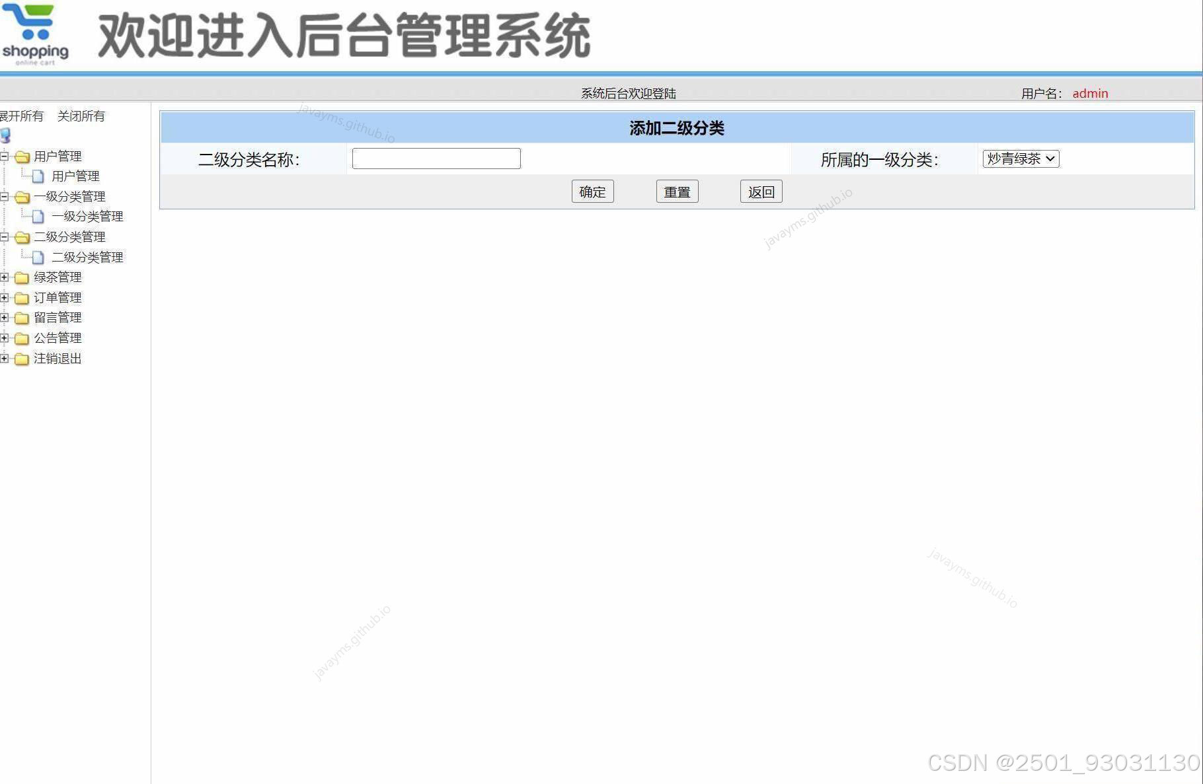Image resolution: width=1203 pixels, height=784 pixels.
Task: Click the tree root computer icon
Action: point(6,136)
